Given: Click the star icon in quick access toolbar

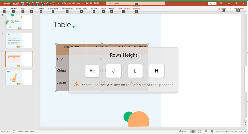Looking at the screenshot, I should tap(47, 3).
